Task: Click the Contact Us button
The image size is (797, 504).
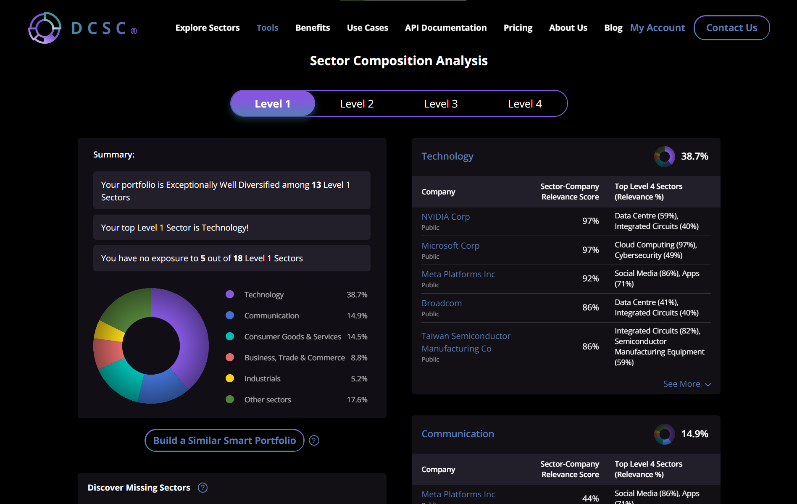Action: click(x=731, y=28)
